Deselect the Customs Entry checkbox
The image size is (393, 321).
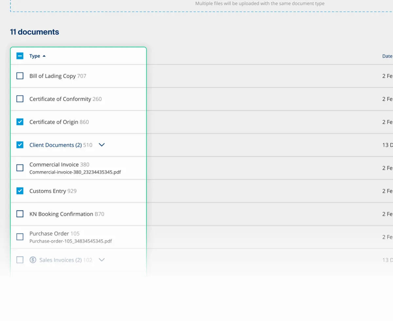coord(20,191)
